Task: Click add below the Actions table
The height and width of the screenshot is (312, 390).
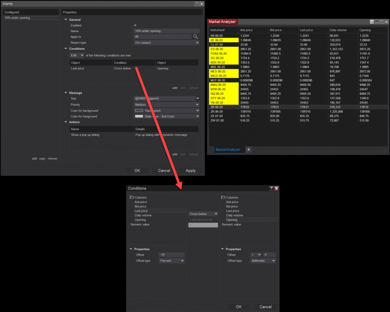Action: click(x=175, y=154)
